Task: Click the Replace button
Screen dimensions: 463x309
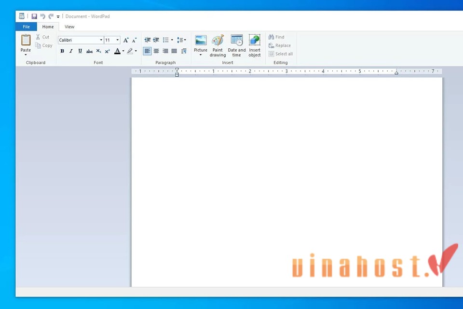Action: [280, 45]
